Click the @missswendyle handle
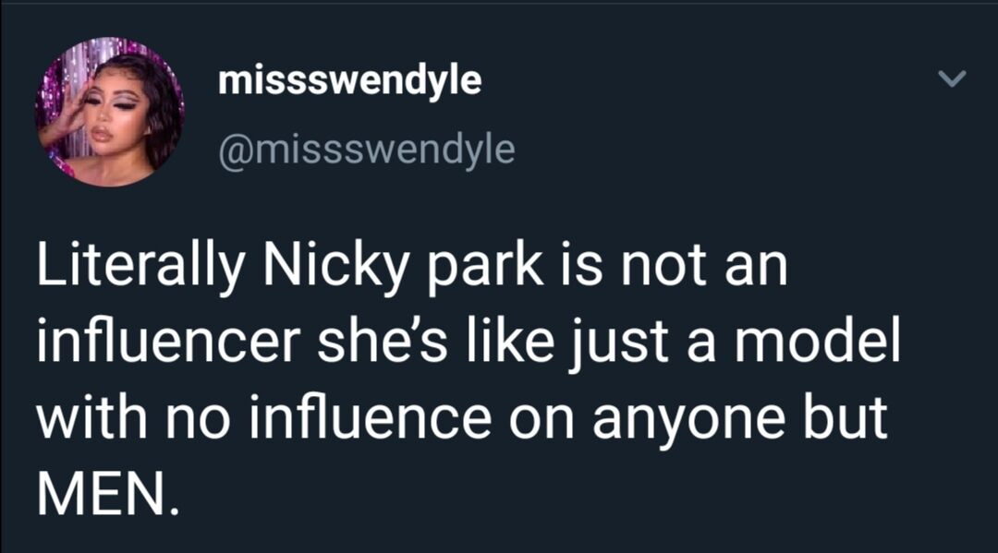 click(366, 149)
